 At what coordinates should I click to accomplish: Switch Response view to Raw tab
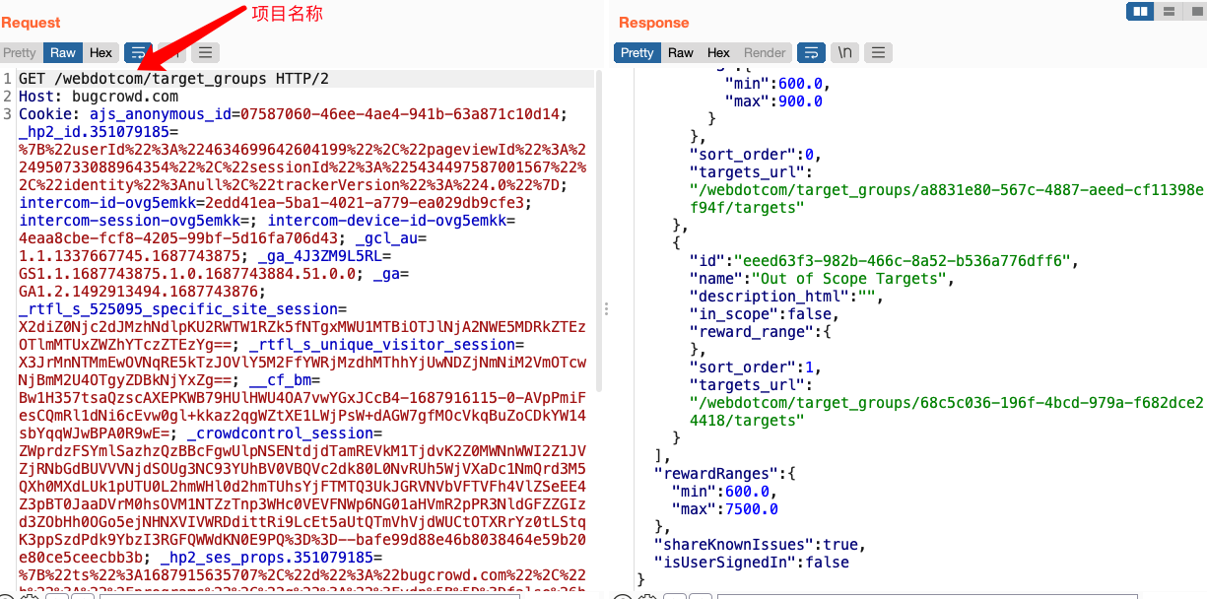pos(680,52)
